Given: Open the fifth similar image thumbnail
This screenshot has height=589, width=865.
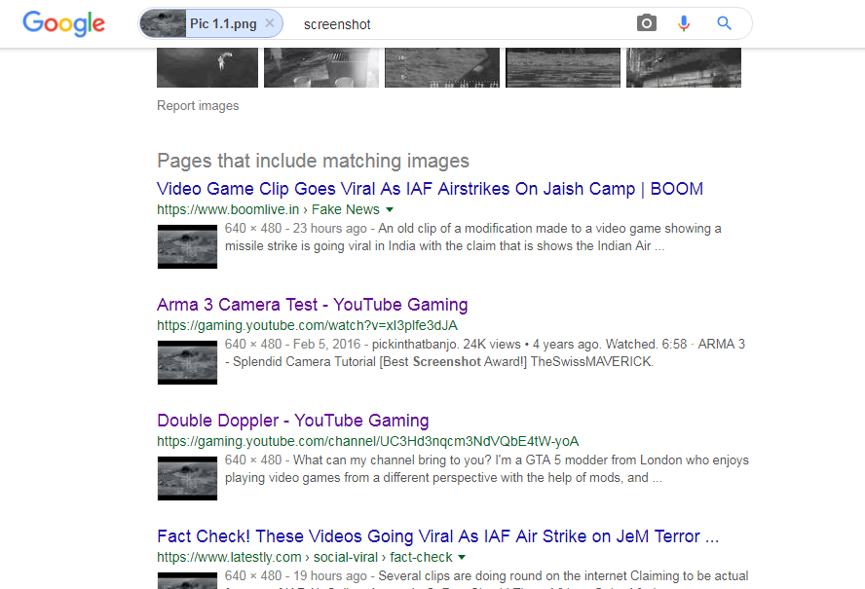Looking at the screenshot, I should tap(684, 67).
